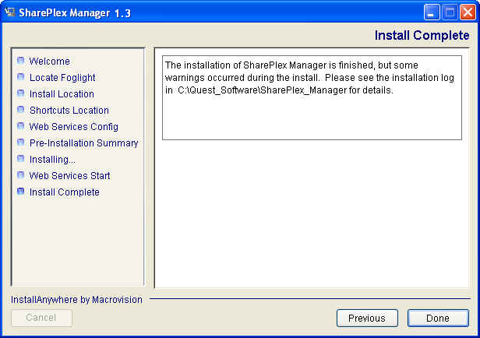Viewport: 480px width, 338px height.
Task: Select the Web Services Config step label
Action: [x=73, y=127]
